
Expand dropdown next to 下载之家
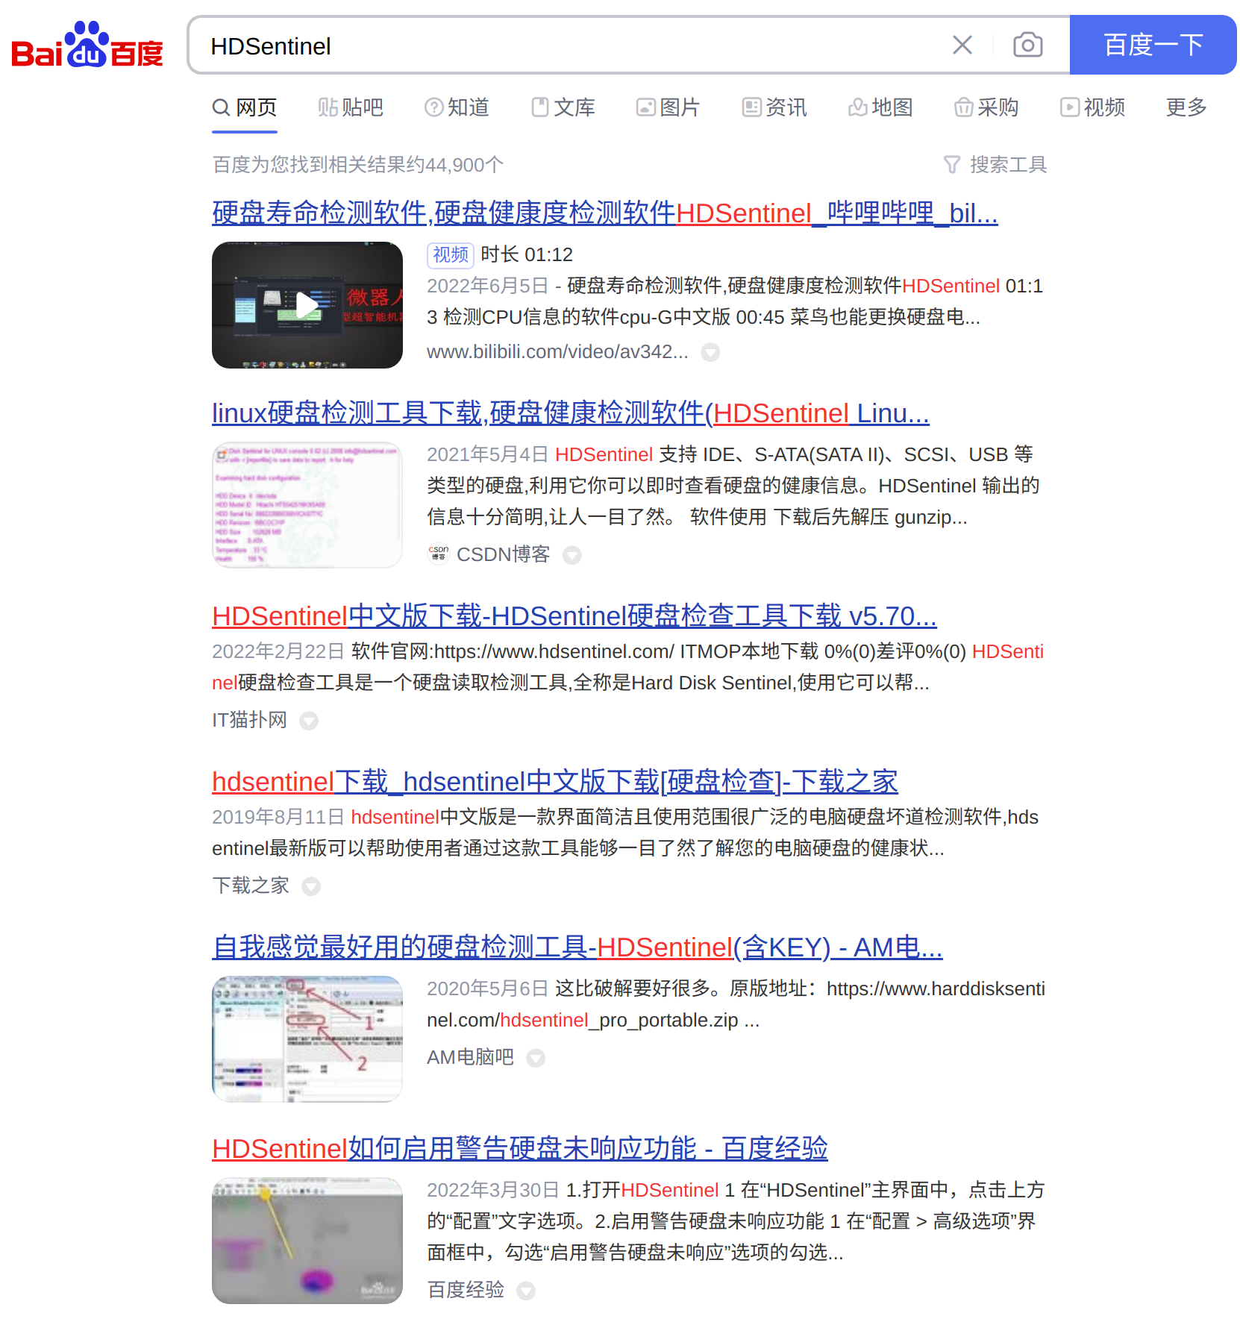311,886
